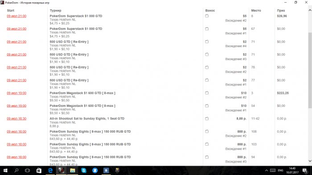Show hidden system tray icons
Viewport: 312px width, 175px height.
(x=267, y=171)
